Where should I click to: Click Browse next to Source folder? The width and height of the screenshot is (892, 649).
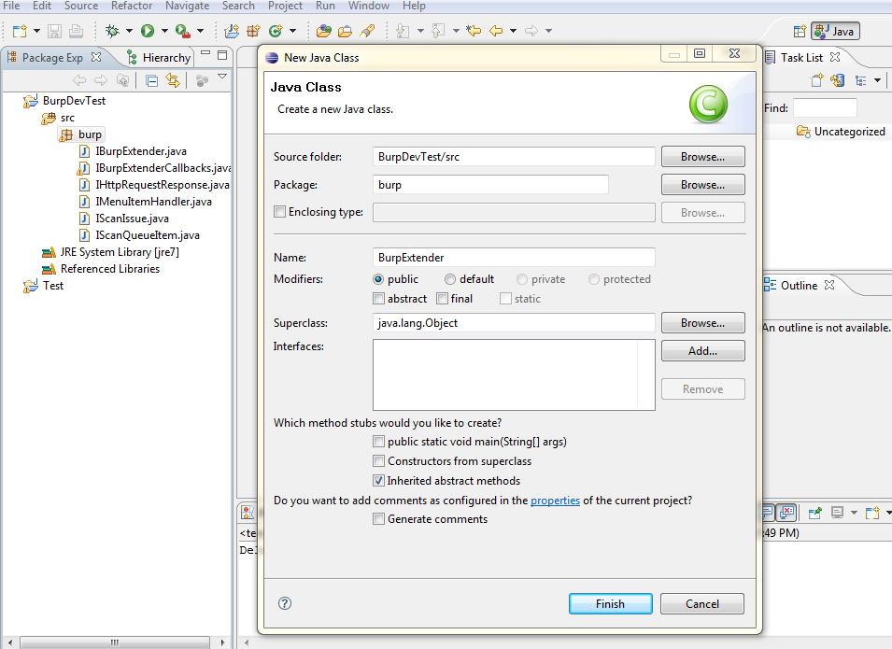tap(702, 157)
